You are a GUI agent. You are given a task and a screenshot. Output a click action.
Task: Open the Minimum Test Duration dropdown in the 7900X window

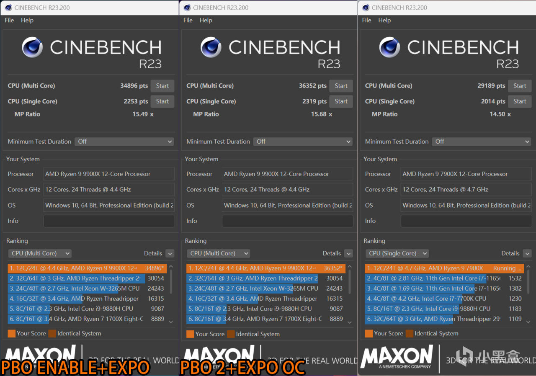[482, 142]
